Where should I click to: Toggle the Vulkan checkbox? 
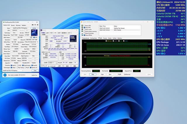pyautogui.click(x=11, y=68)
